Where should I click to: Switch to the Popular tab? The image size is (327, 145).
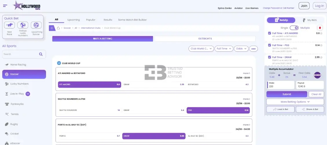91,20
